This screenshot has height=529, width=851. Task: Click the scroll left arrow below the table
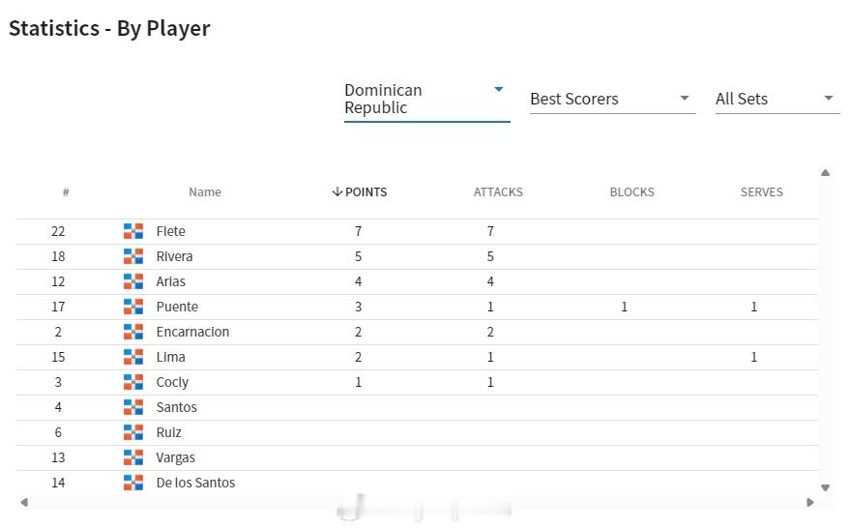coord(24,503)
